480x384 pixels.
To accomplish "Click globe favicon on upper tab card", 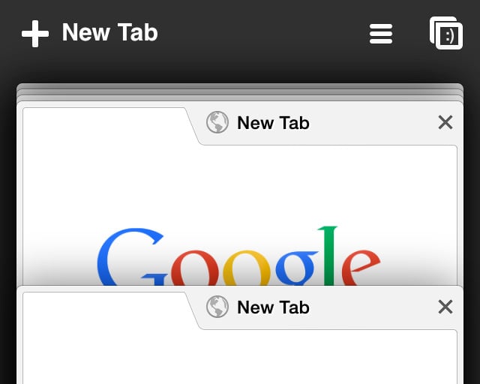I will (x=217, y=122).
